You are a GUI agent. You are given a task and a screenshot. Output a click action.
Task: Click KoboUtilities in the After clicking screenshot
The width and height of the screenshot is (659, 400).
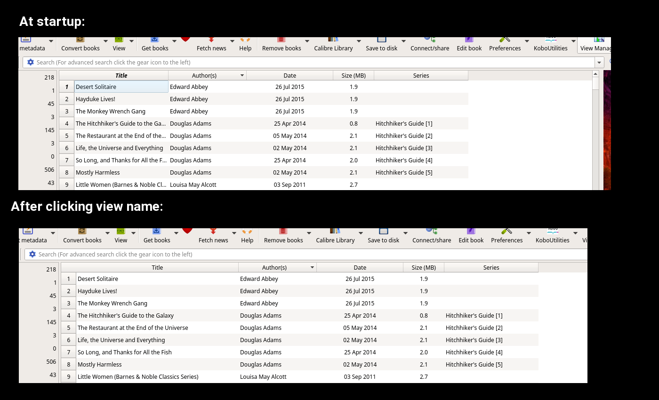point(553,236)
